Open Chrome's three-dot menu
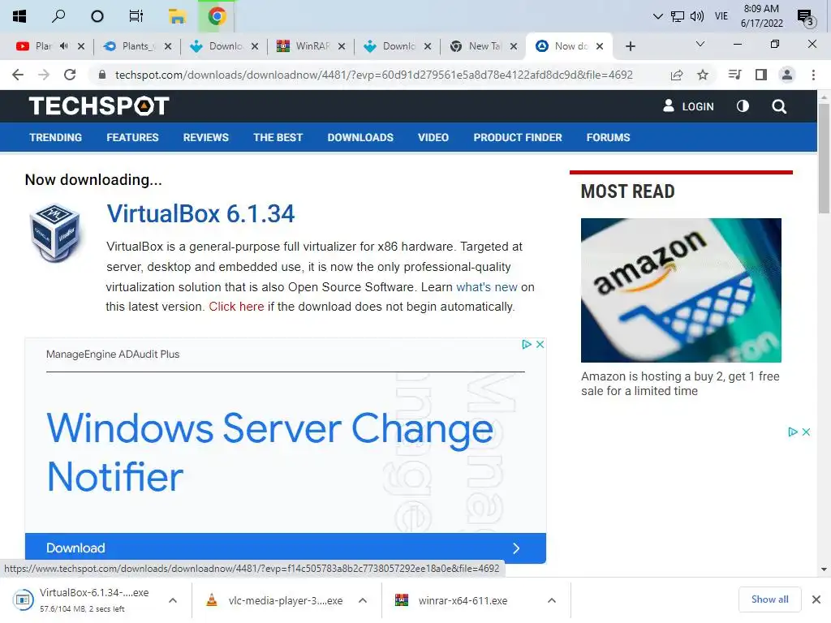This screenshot has height=623, width=831. point(813,75)
